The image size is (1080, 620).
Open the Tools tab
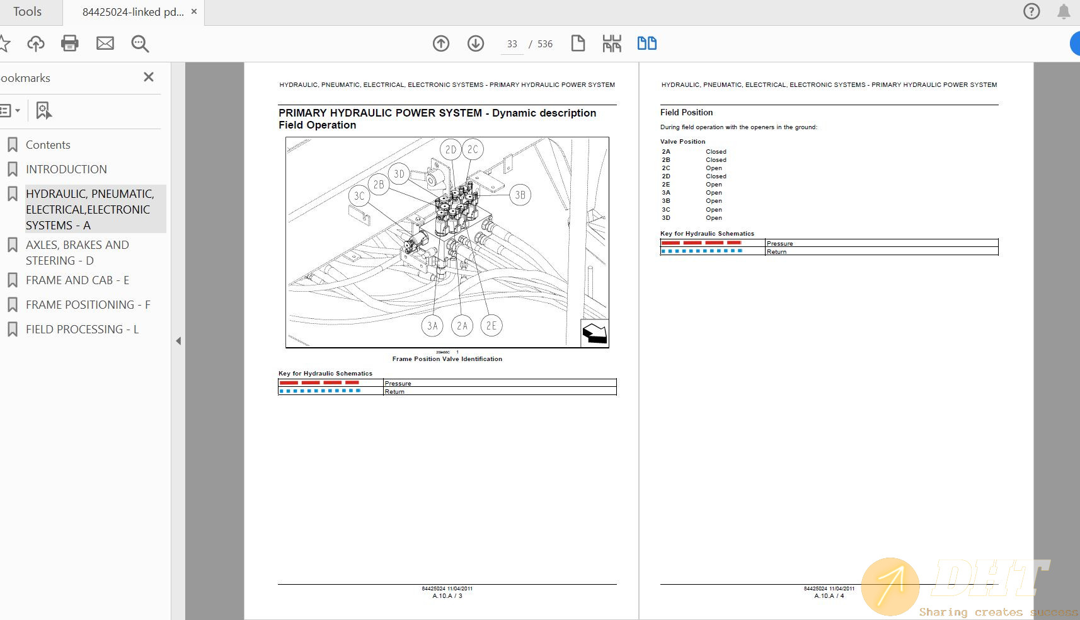tap(27, 12)
